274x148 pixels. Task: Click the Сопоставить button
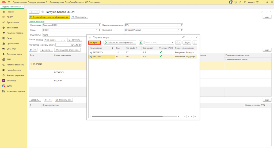point(79,17)
